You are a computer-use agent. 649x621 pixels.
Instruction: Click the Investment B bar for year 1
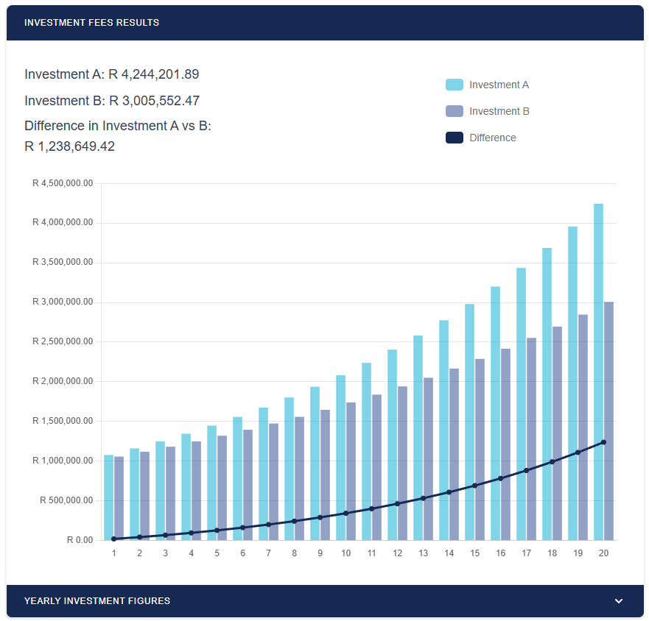[x=119, y=498]
